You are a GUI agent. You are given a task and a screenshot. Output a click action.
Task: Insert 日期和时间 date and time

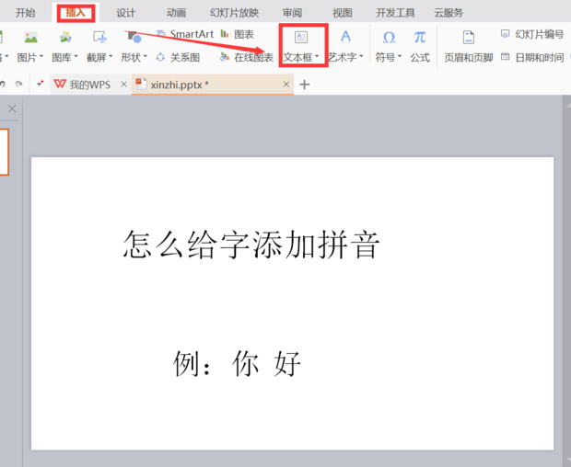tap(532, 57)
